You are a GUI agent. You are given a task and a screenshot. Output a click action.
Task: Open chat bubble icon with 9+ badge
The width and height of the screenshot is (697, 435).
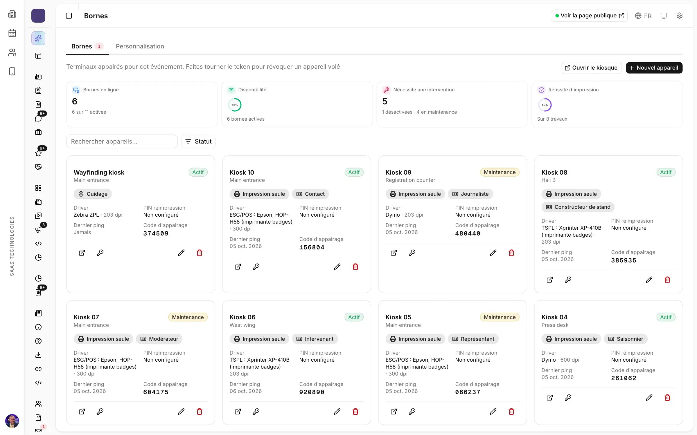tap(38, 118)
